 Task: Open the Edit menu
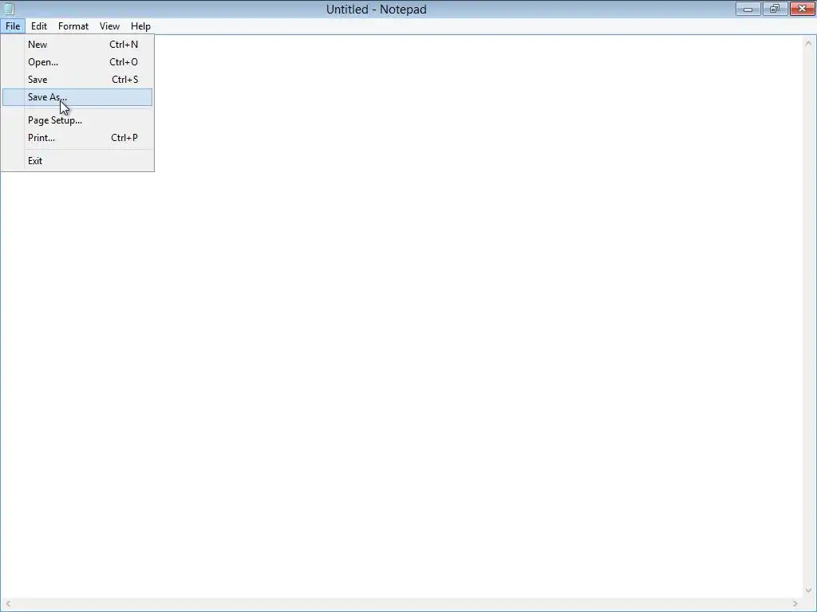tap(38, 26)
